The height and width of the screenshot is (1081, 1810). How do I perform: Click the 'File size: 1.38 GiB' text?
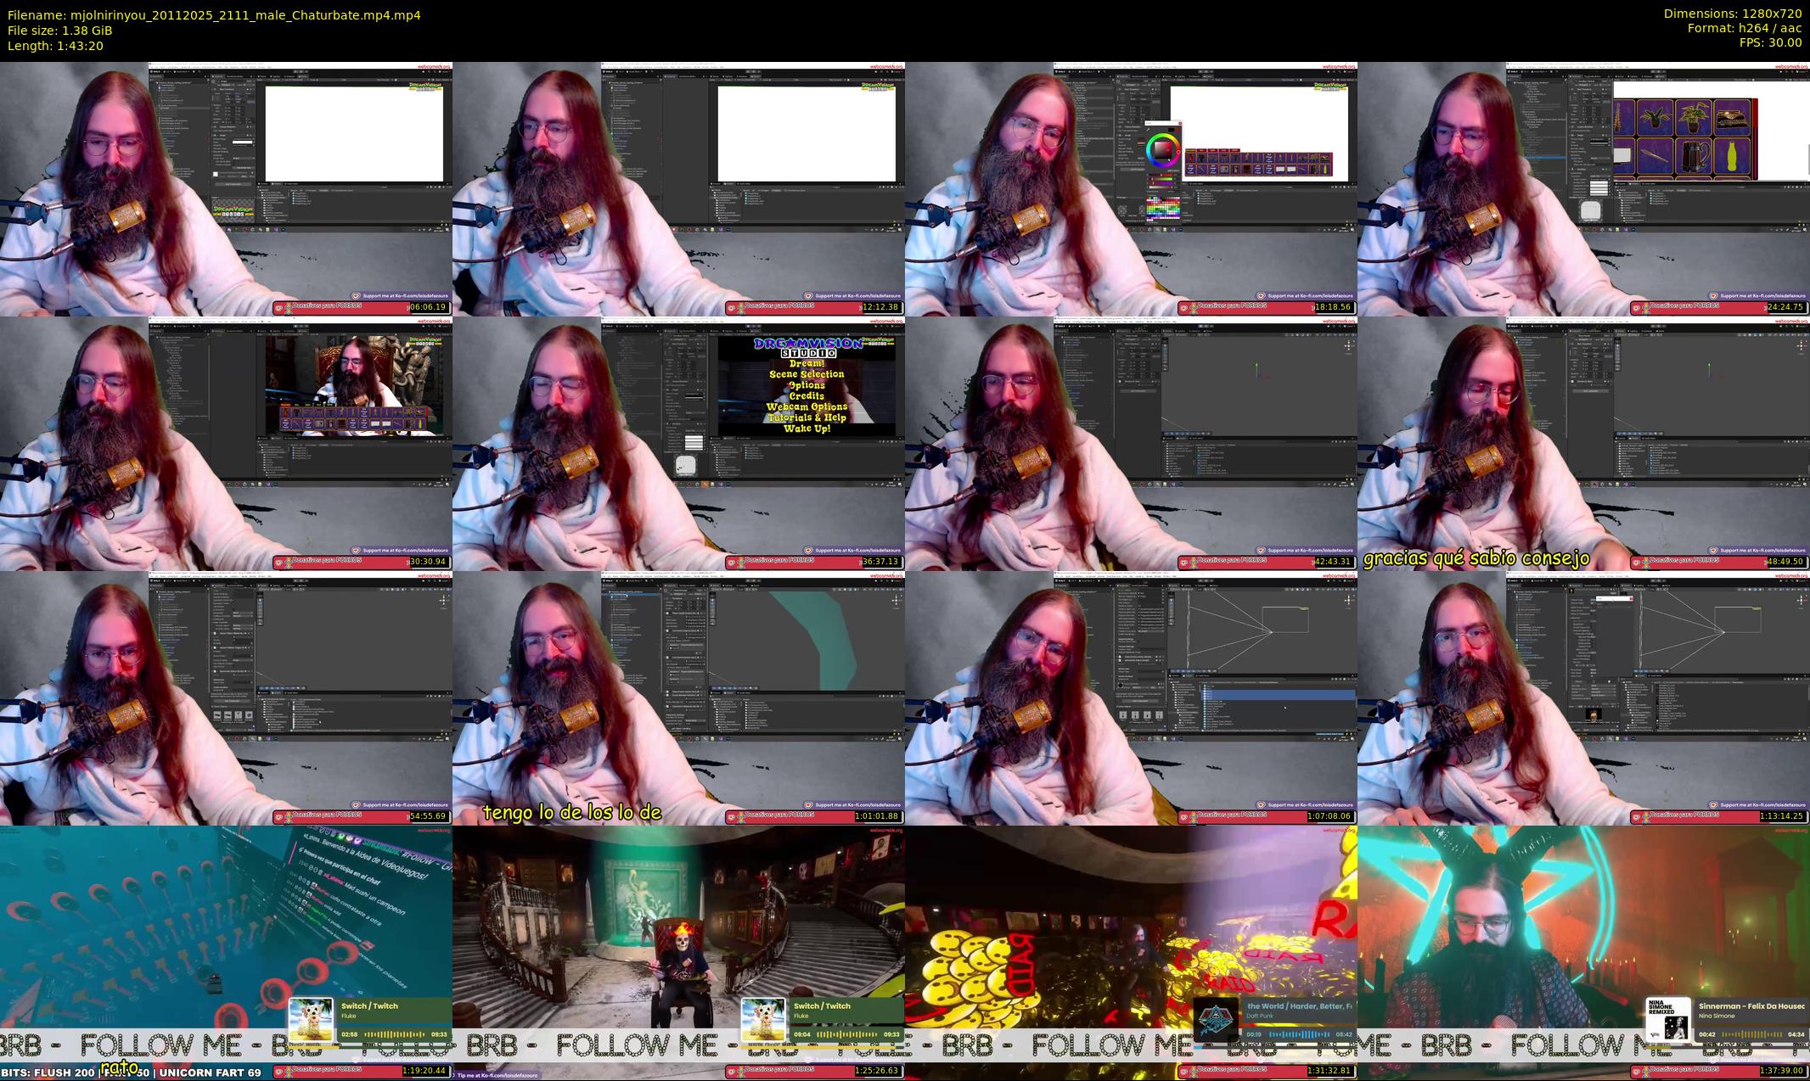pos(59,31)
